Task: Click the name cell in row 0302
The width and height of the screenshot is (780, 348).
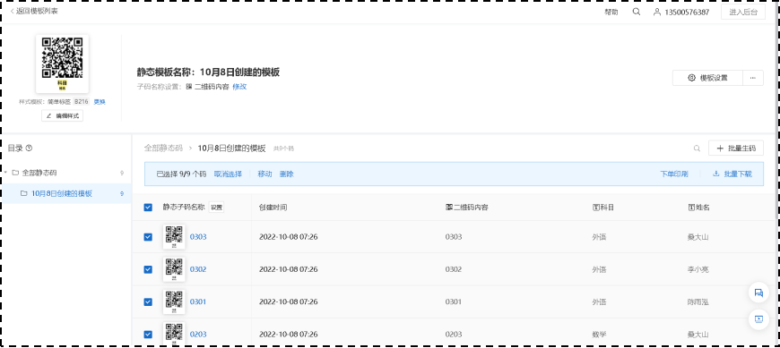Action: (x=698, y=269)
